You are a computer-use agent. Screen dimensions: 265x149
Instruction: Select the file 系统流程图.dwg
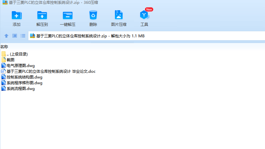pyautogui.click(x=18, y=88)
